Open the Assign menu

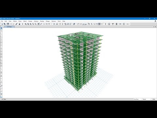(30, 21)
